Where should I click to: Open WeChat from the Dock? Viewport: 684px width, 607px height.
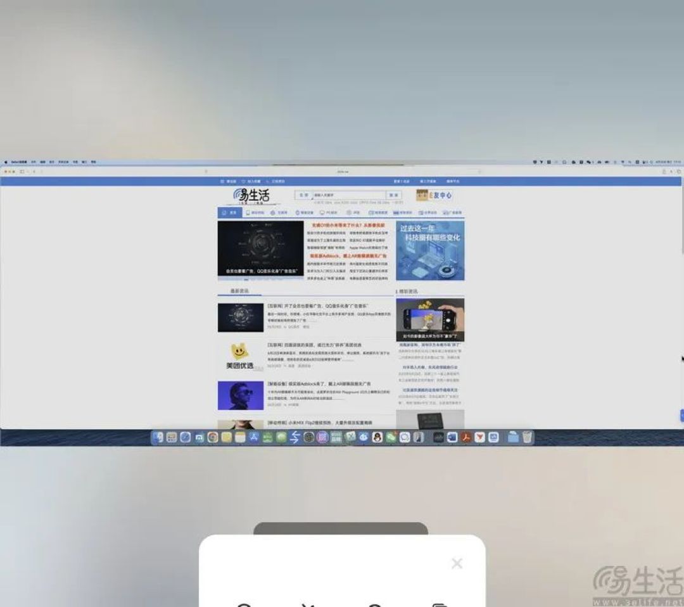391,437
